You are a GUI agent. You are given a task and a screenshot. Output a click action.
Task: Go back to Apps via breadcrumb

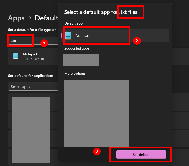pyautogui.click(x=16, y=18)
